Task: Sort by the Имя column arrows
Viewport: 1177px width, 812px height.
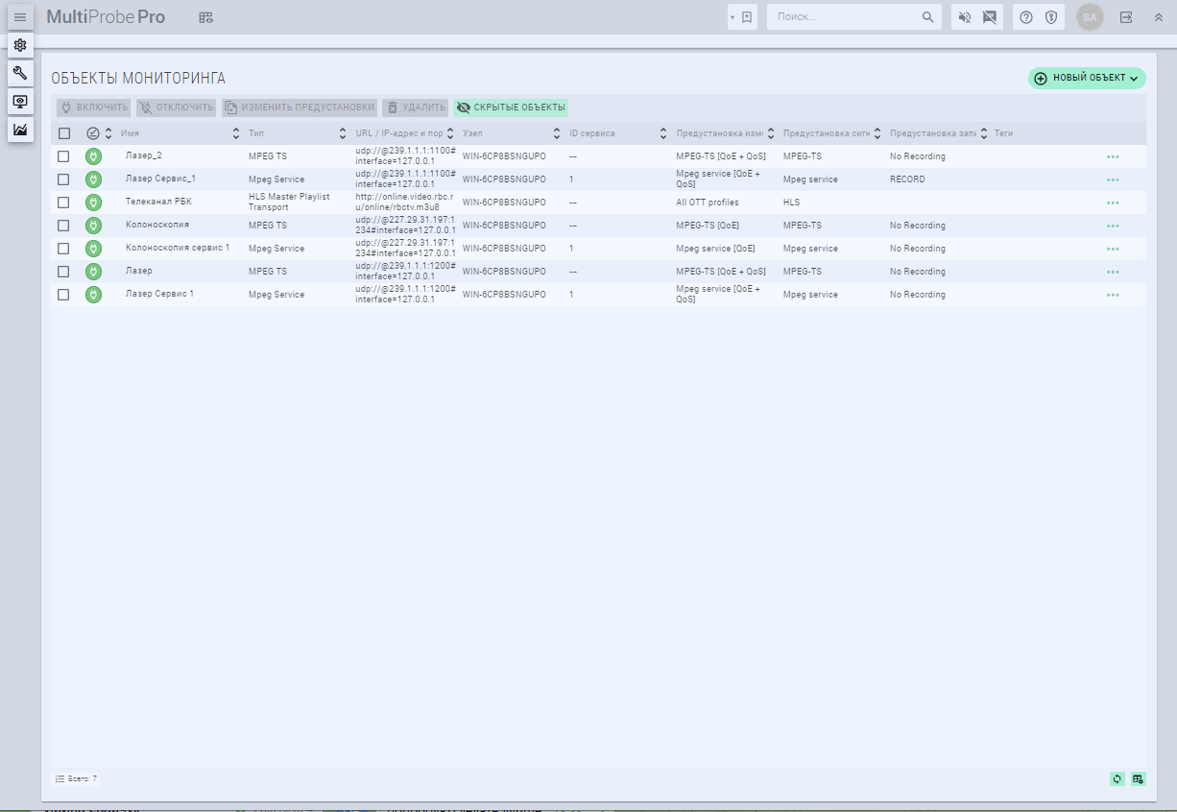Action: [x=236, y=133]
